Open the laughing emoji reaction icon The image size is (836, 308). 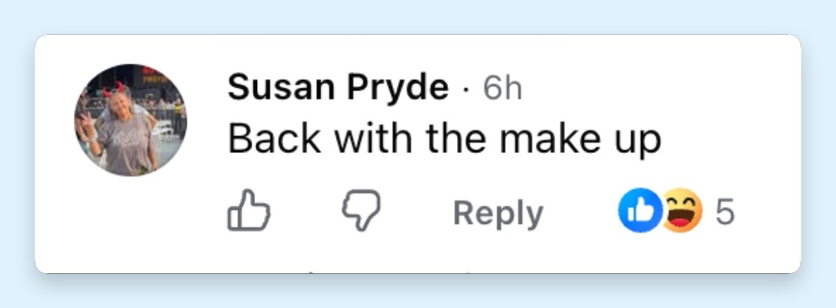pos(682,212)
